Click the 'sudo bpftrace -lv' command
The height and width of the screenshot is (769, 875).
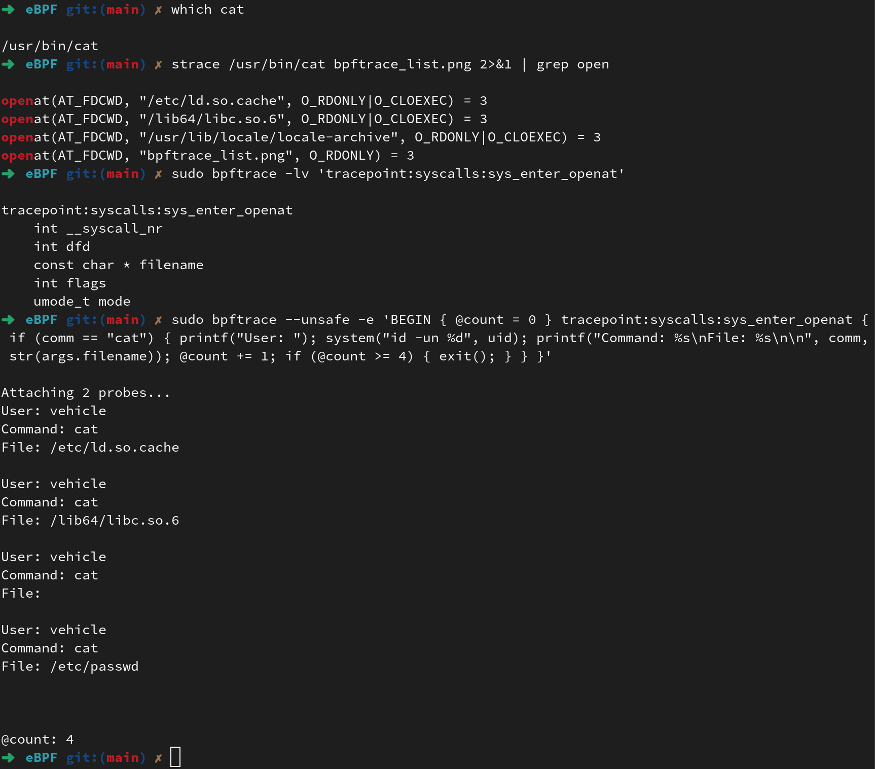point(398,174)
